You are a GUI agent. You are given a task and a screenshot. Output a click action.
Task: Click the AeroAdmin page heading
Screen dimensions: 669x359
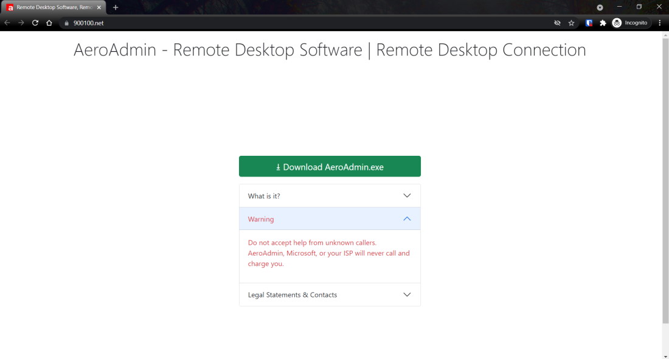(x=330, y=50)
